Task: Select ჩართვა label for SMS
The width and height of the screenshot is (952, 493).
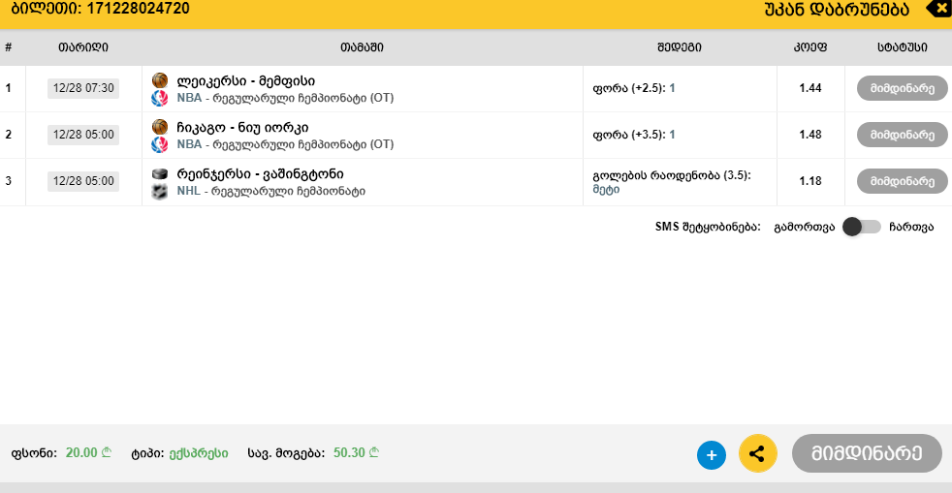Action: (911, 227)
